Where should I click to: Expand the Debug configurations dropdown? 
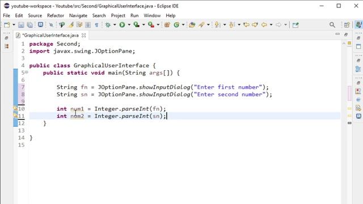tap(115, 25)
